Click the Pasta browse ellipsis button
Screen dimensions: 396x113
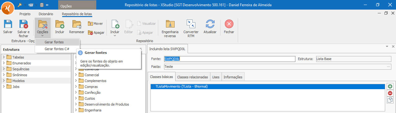pyautogui.click(x=388, y=67)
